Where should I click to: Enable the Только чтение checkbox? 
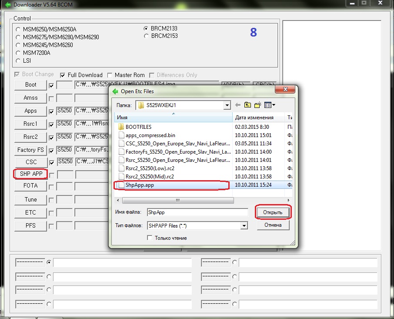(150, 238)
